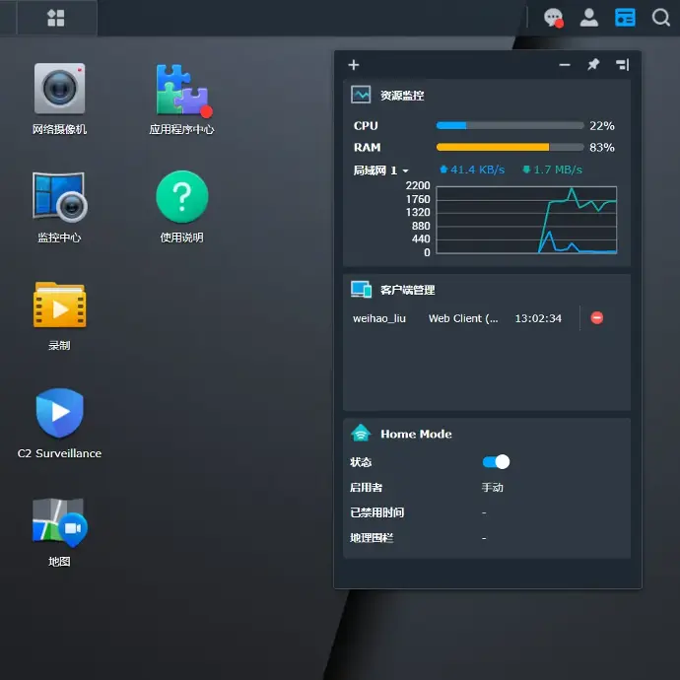
Task: Open the 网络摄像机 IP camera app
Action: [59, 90]
